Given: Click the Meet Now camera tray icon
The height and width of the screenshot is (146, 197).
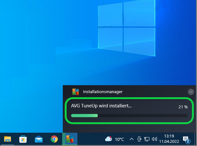Looking at the screenshot, I should [139, 139].
